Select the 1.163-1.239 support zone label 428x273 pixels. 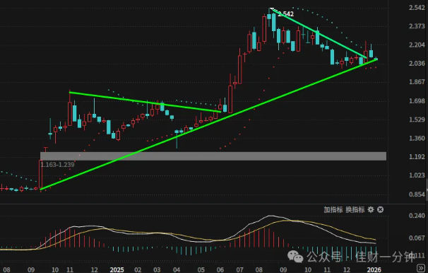pos(57,165)
